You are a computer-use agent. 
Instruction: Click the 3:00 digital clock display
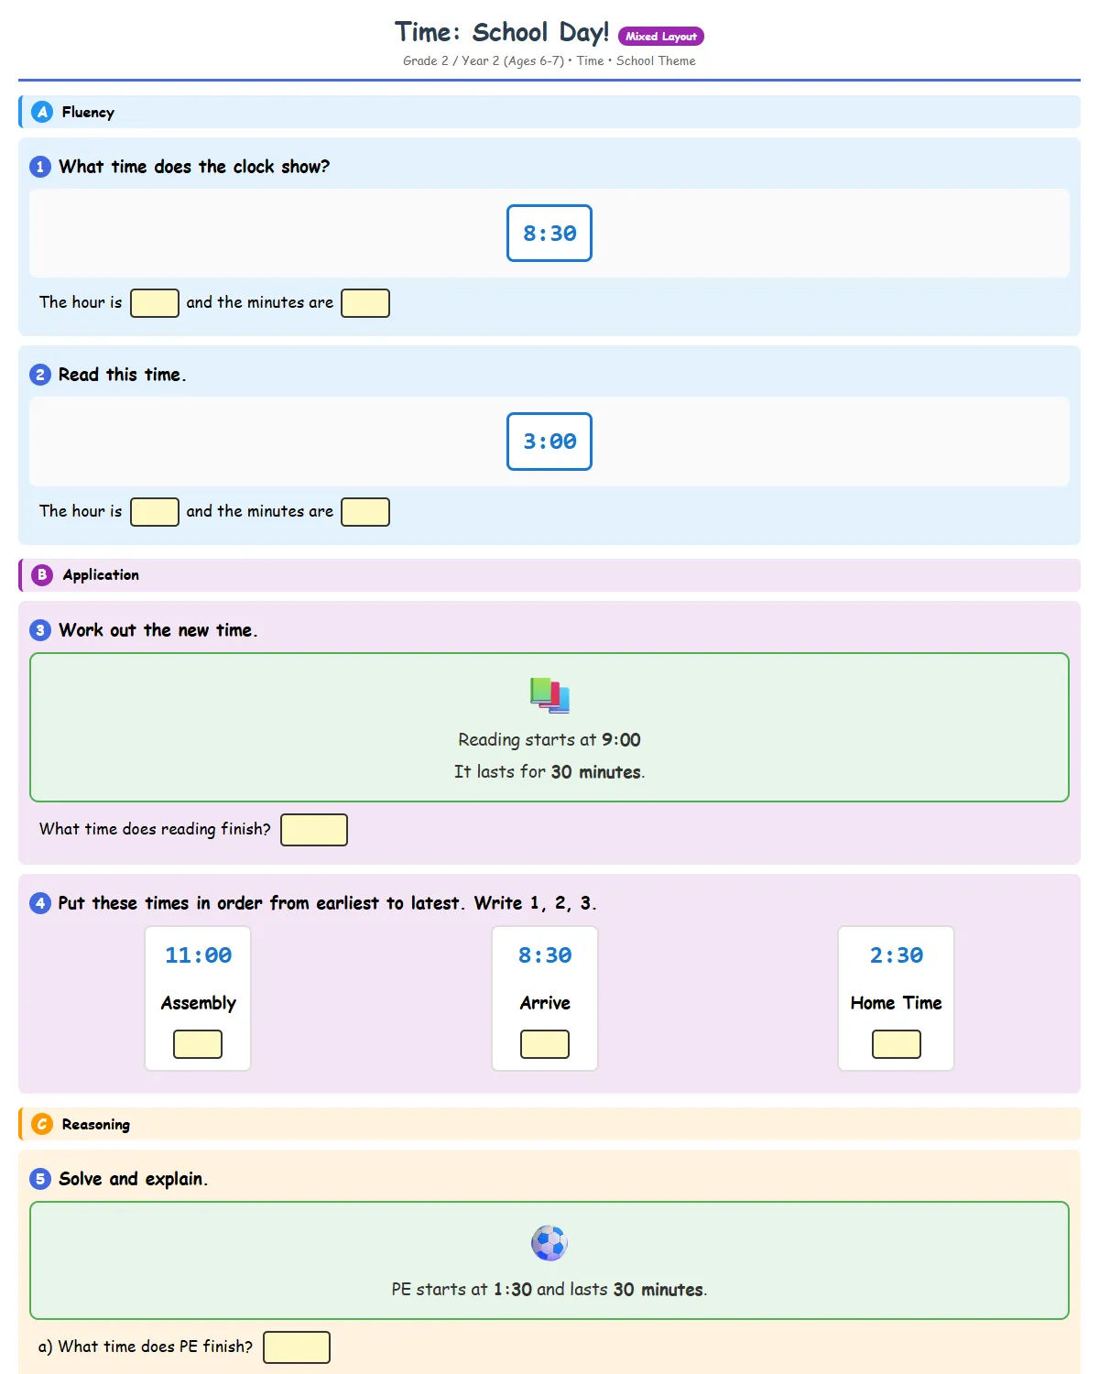[x=549, y=442]
